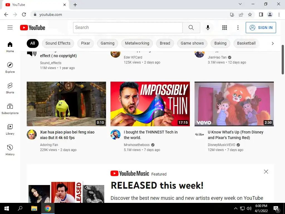This screenshot has height=214, width=285.
Task: Open YouTube settings three-dot menu
Action: (238, 28)
